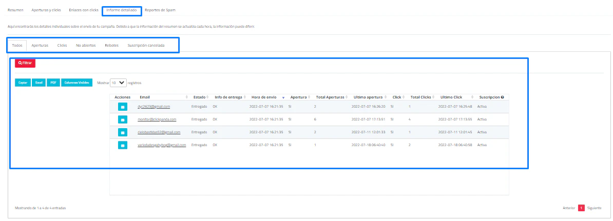Screen dimensions: 613x221
Task: Click the help icon beside Suscripcion header
Action: click(x=503, y=97)
